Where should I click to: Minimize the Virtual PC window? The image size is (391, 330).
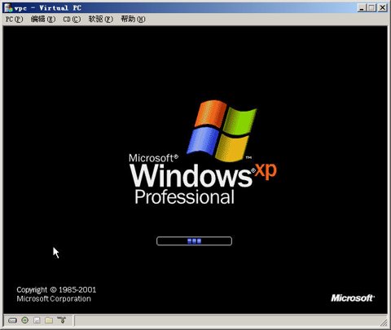[362, 7]
